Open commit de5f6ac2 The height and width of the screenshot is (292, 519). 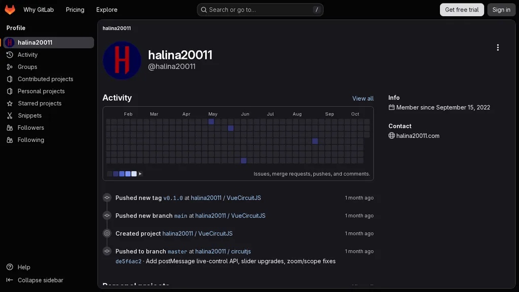point(128,261)
